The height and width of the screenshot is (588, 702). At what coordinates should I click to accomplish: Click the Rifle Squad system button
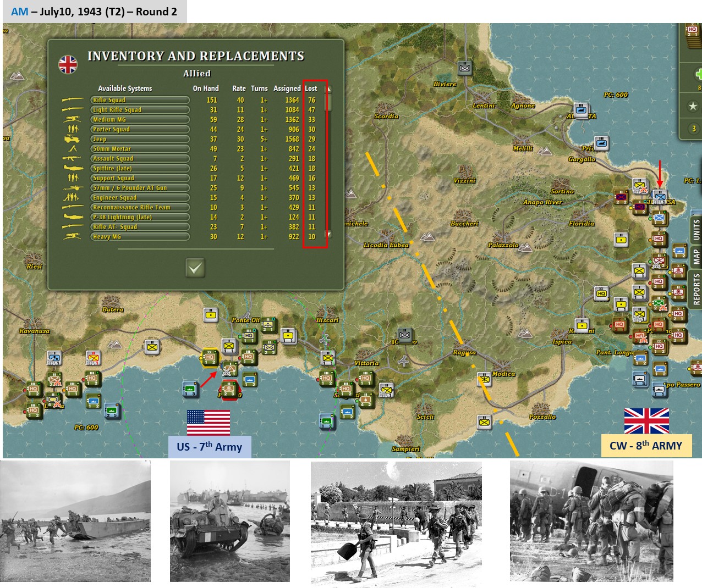(140, 100)
